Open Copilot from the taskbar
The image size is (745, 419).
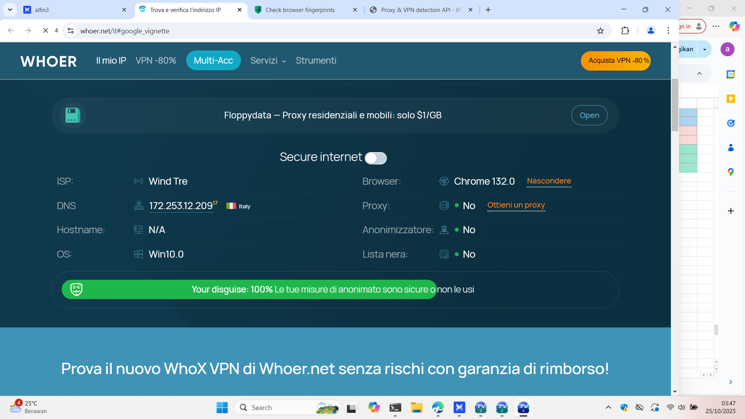[374, 407]
